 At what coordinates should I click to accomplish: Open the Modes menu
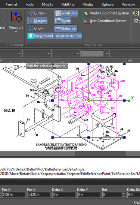[x=88, y=4]
